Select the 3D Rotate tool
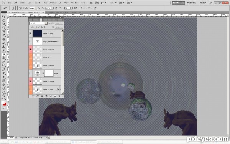Screen dimensions: 230x144 coord(4,85)
